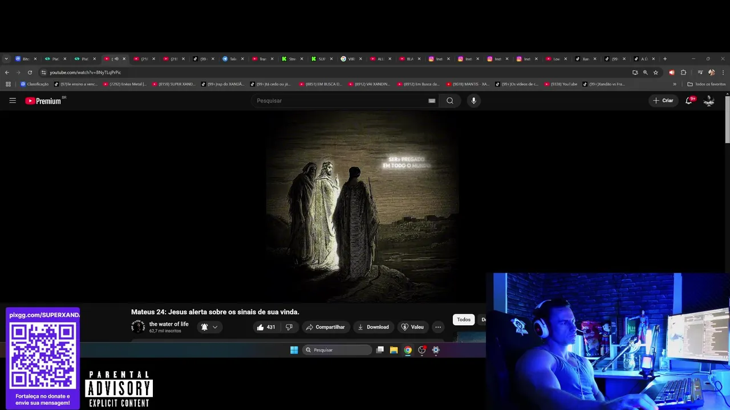Click the red extension icon in toolbar
The width and height of the screenshot is (730, 410).
(x=671, y=72)
